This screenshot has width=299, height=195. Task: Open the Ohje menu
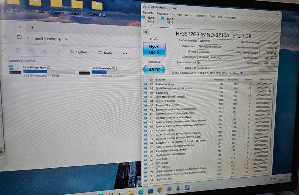(x=212, y=16)
